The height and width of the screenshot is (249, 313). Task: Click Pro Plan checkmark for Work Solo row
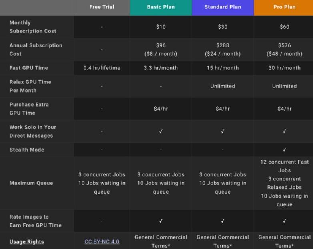[x=285, y=131]
